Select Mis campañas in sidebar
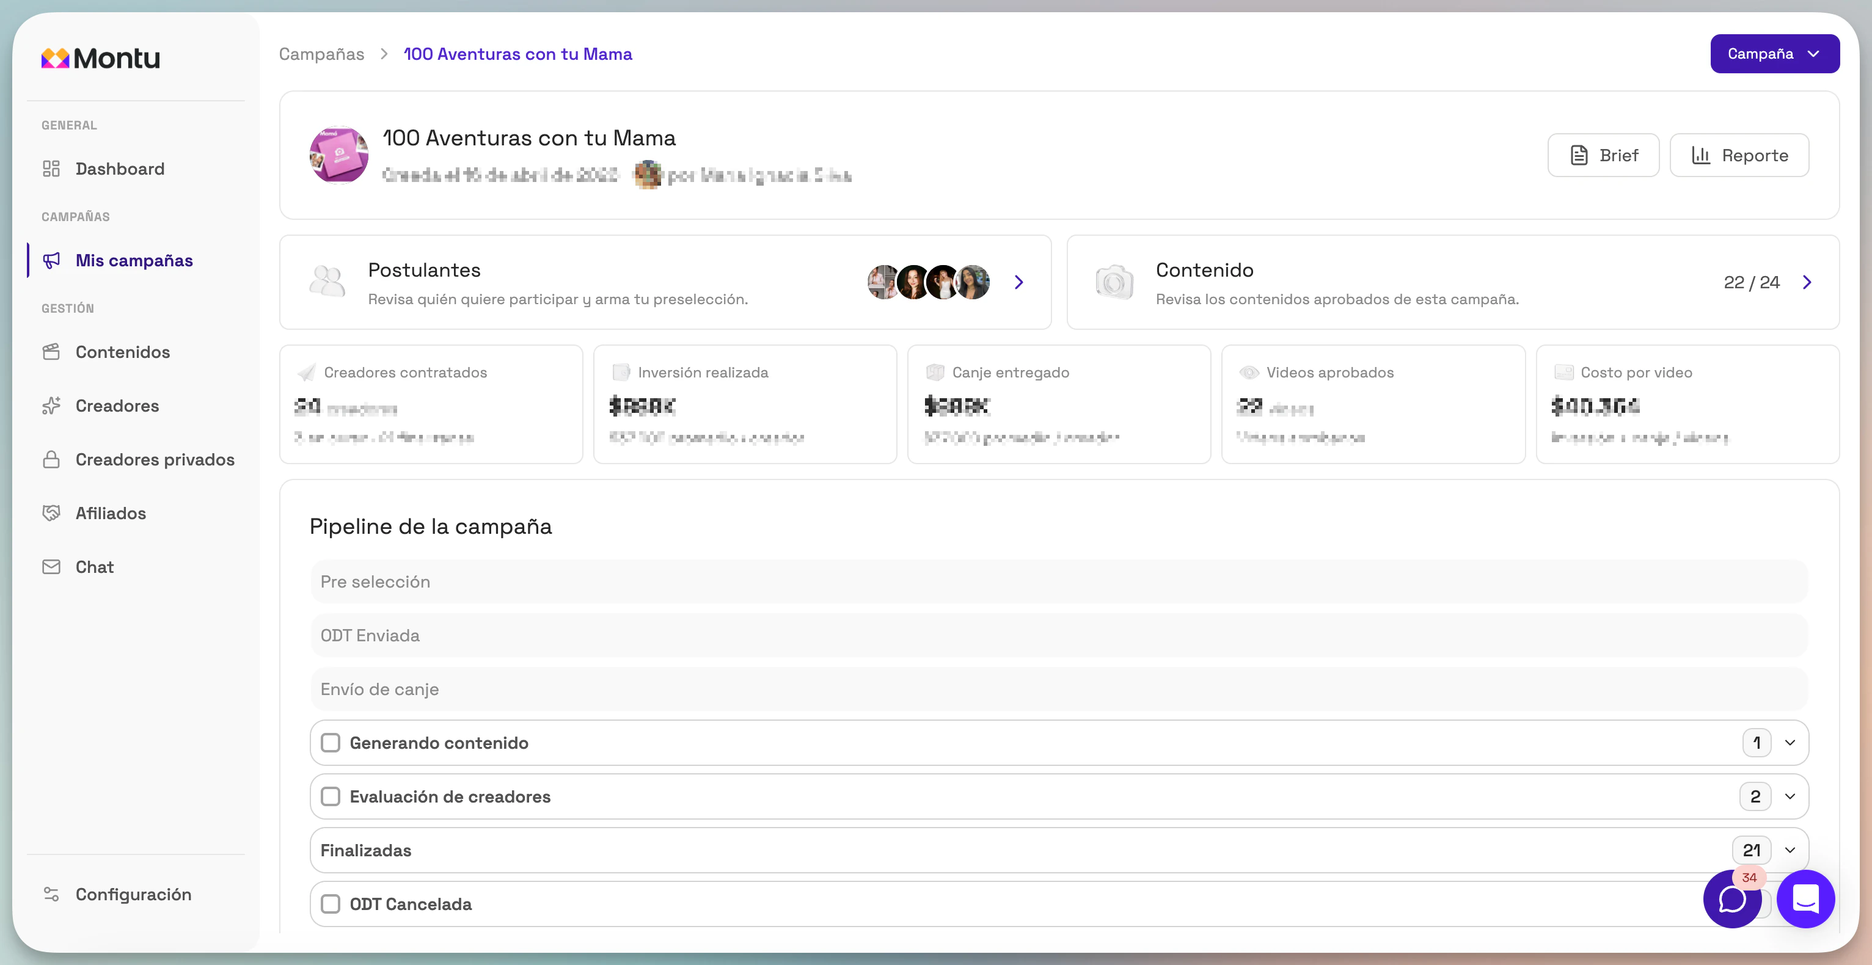 pos(134,260)
